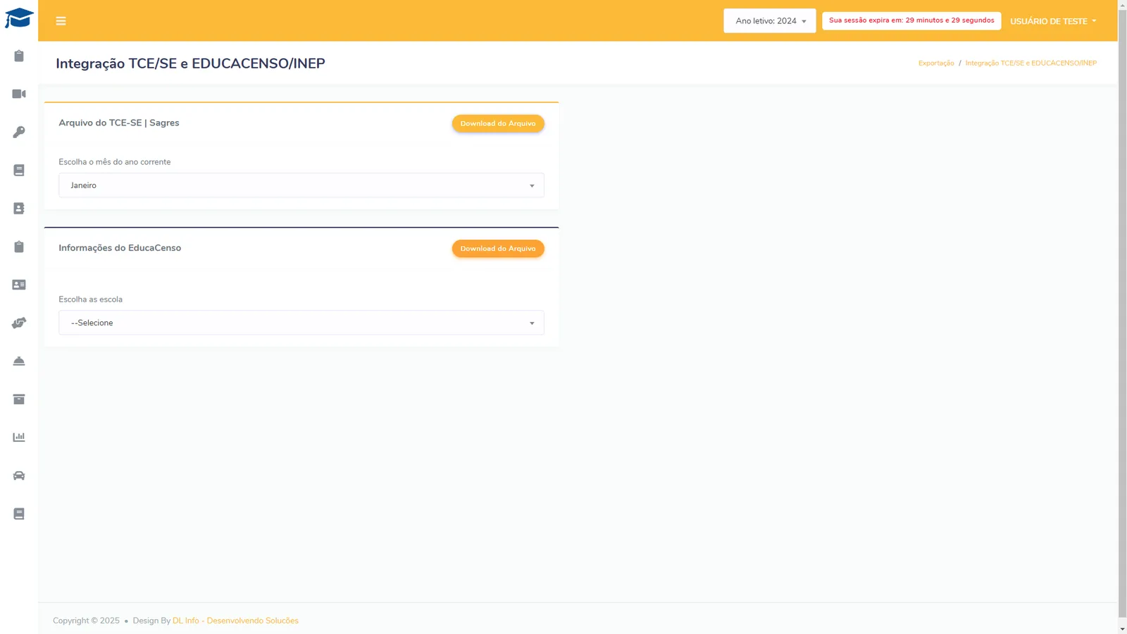Go to the Exportação breadcrumb link
Screen dimensions: 1127x634
[x=936, y=63]
